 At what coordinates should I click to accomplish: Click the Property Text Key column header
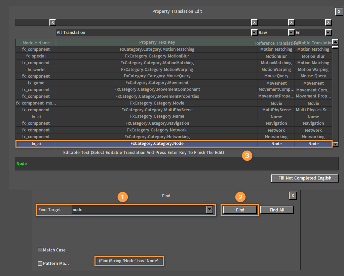coord(157,43)
